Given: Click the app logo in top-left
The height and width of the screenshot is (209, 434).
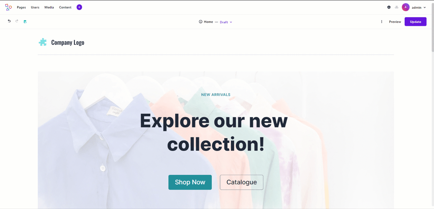Looking at the screenshot, I should tap(8, 8).
